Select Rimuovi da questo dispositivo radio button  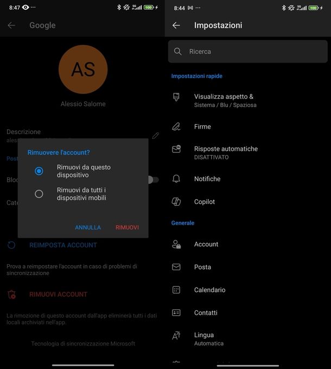[x=39, y=171]
